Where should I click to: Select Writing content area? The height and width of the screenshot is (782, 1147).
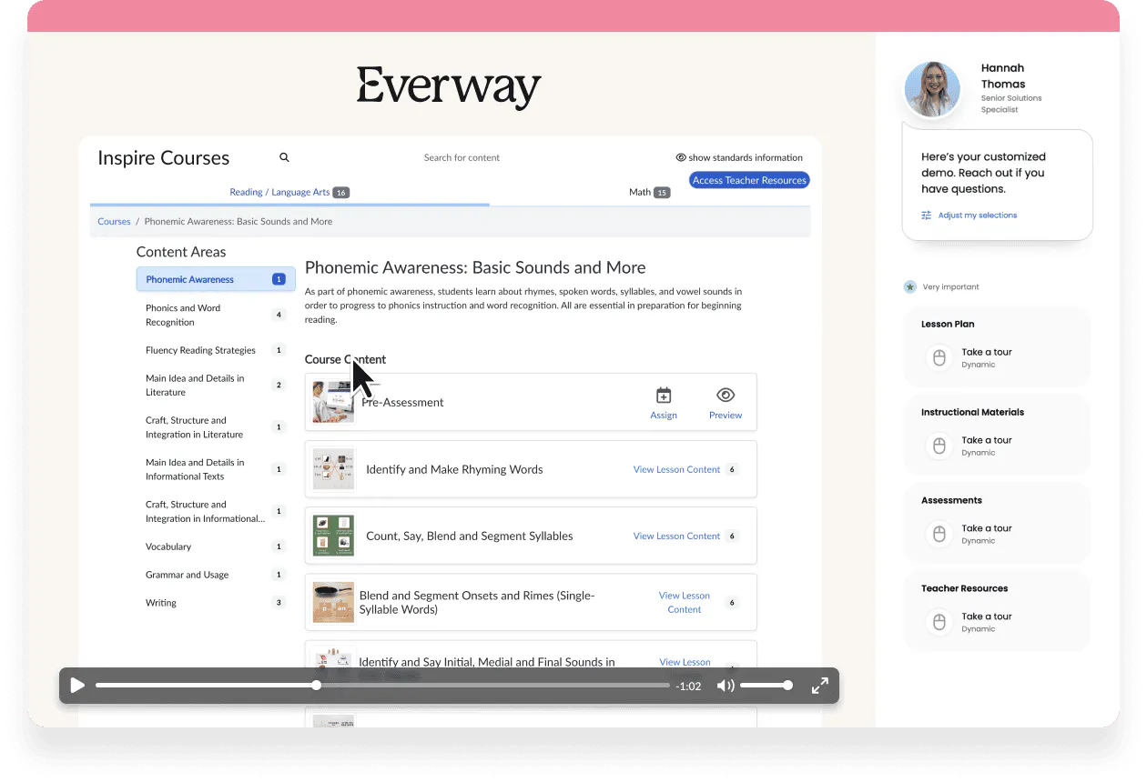216,603
